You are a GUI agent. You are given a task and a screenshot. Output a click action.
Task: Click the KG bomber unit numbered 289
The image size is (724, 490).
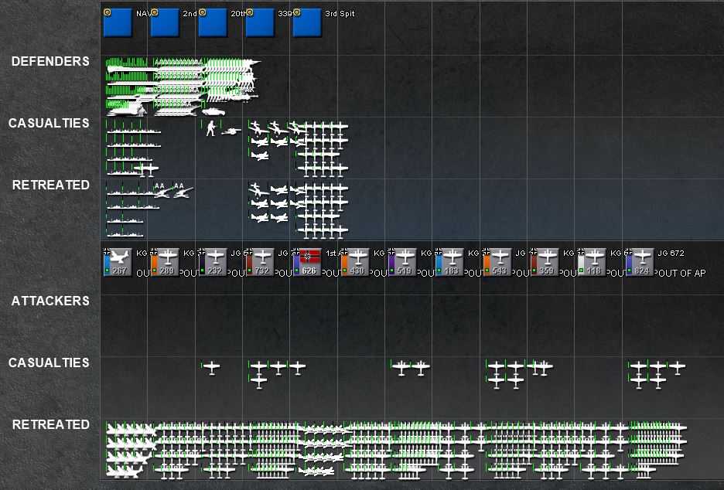[x=165, y=262]
